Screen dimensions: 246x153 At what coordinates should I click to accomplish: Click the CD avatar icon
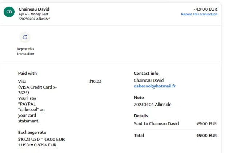click(9, 12)
